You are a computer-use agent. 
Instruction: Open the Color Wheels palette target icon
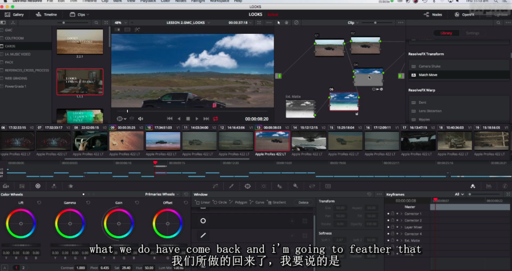[38, 186]
